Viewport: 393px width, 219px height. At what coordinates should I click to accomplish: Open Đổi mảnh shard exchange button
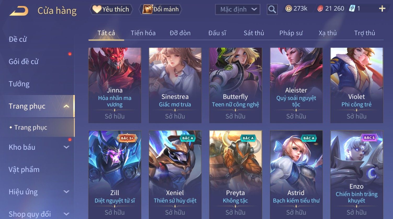point(161,9)
